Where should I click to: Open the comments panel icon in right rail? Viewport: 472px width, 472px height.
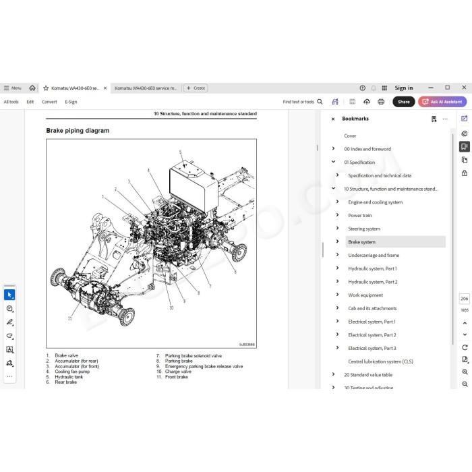pyautogui.click(x=465, y=134)
